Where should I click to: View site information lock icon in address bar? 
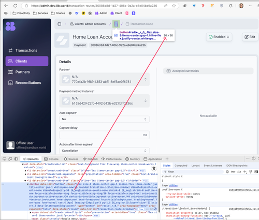click(x=26, y=6)
